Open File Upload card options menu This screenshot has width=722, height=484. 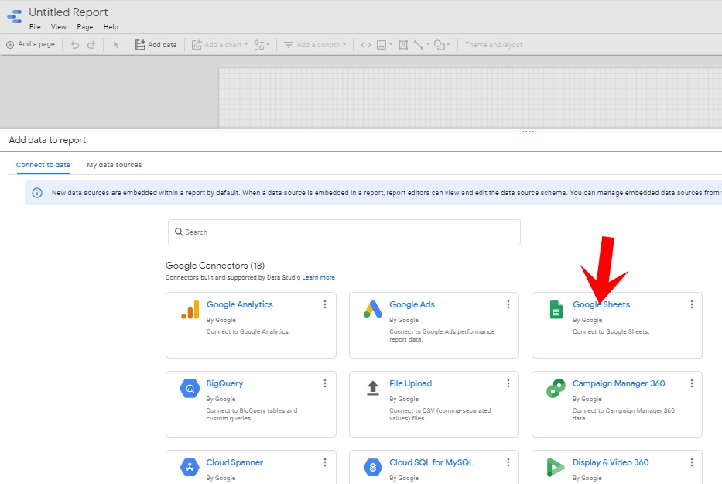[508, 383]
